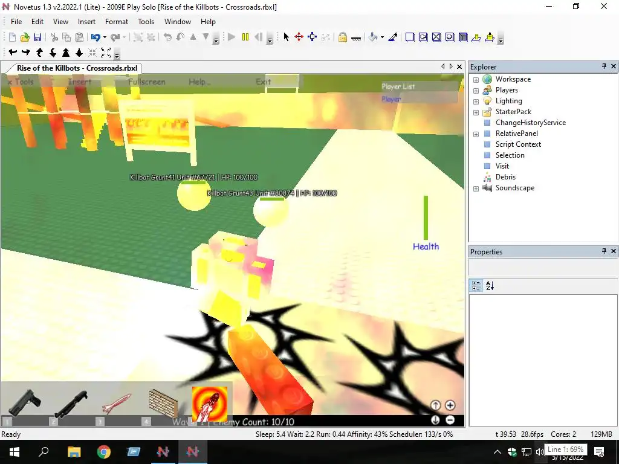Viewport: 619px width, 464px height.
Task: Pan camera right with the right arrow icon
Action: point(26,52)
